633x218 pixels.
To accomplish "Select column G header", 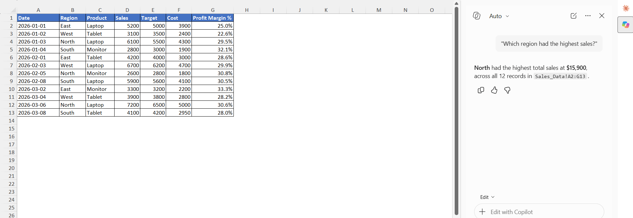I will pos(213,10).
